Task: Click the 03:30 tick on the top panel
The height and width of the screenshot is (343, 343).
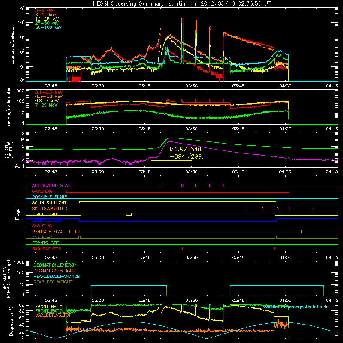Action: point(191,86)
